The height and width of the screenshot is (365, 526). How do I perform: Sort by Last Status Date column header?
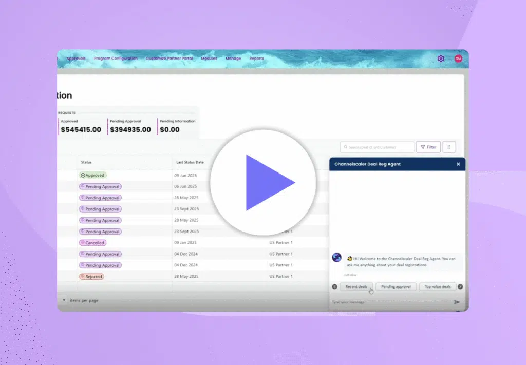coord(190,162)
